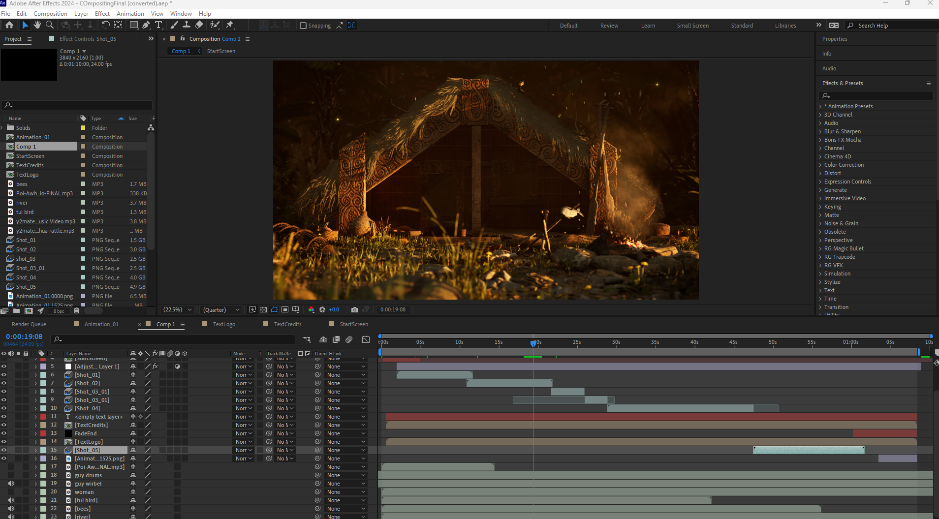Hide the TextCredits layer eye toggle
939x519 pixels.
(4, 425)
